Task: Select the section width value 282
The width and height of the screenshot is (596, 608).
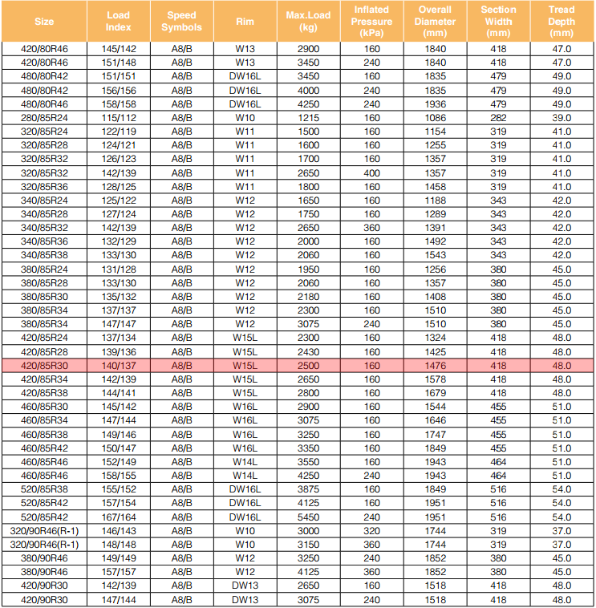Action: coord(498,117)
